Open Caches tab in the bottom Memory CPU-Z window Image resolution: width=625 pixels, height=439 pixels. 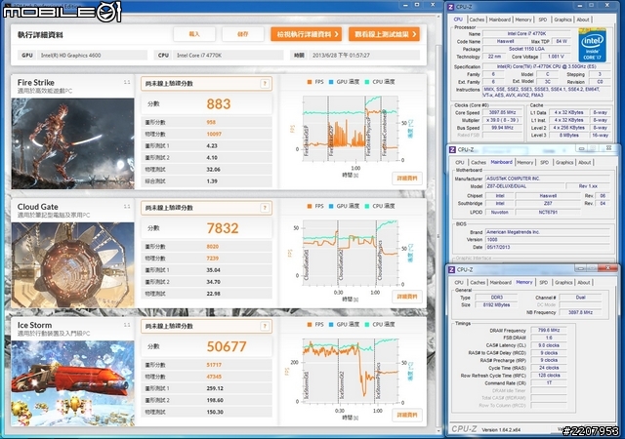pyautogui.click(x=478, y=283)
